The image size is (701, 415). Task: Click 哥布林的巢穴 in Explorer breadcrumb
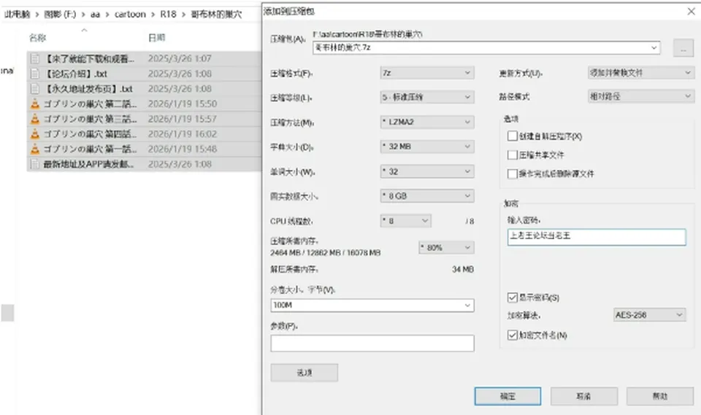tap(216, 15)
